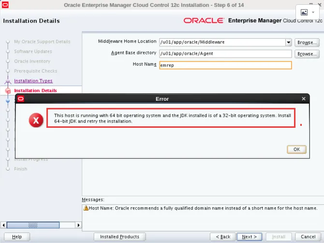Click the Oracle icon in installer title bar
Viewport: 324px width, 243px height.
point(5,5)
